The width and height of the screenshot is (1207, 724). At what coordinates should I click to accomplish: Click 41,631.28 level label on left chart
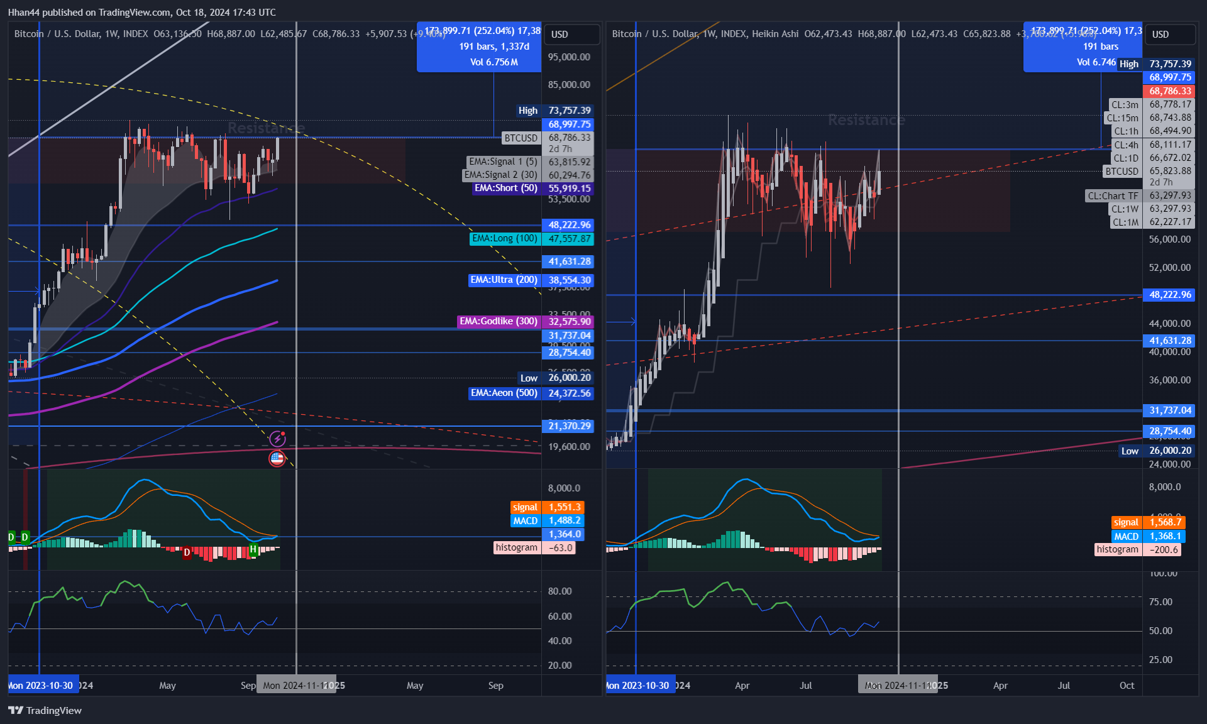[568, 261]
